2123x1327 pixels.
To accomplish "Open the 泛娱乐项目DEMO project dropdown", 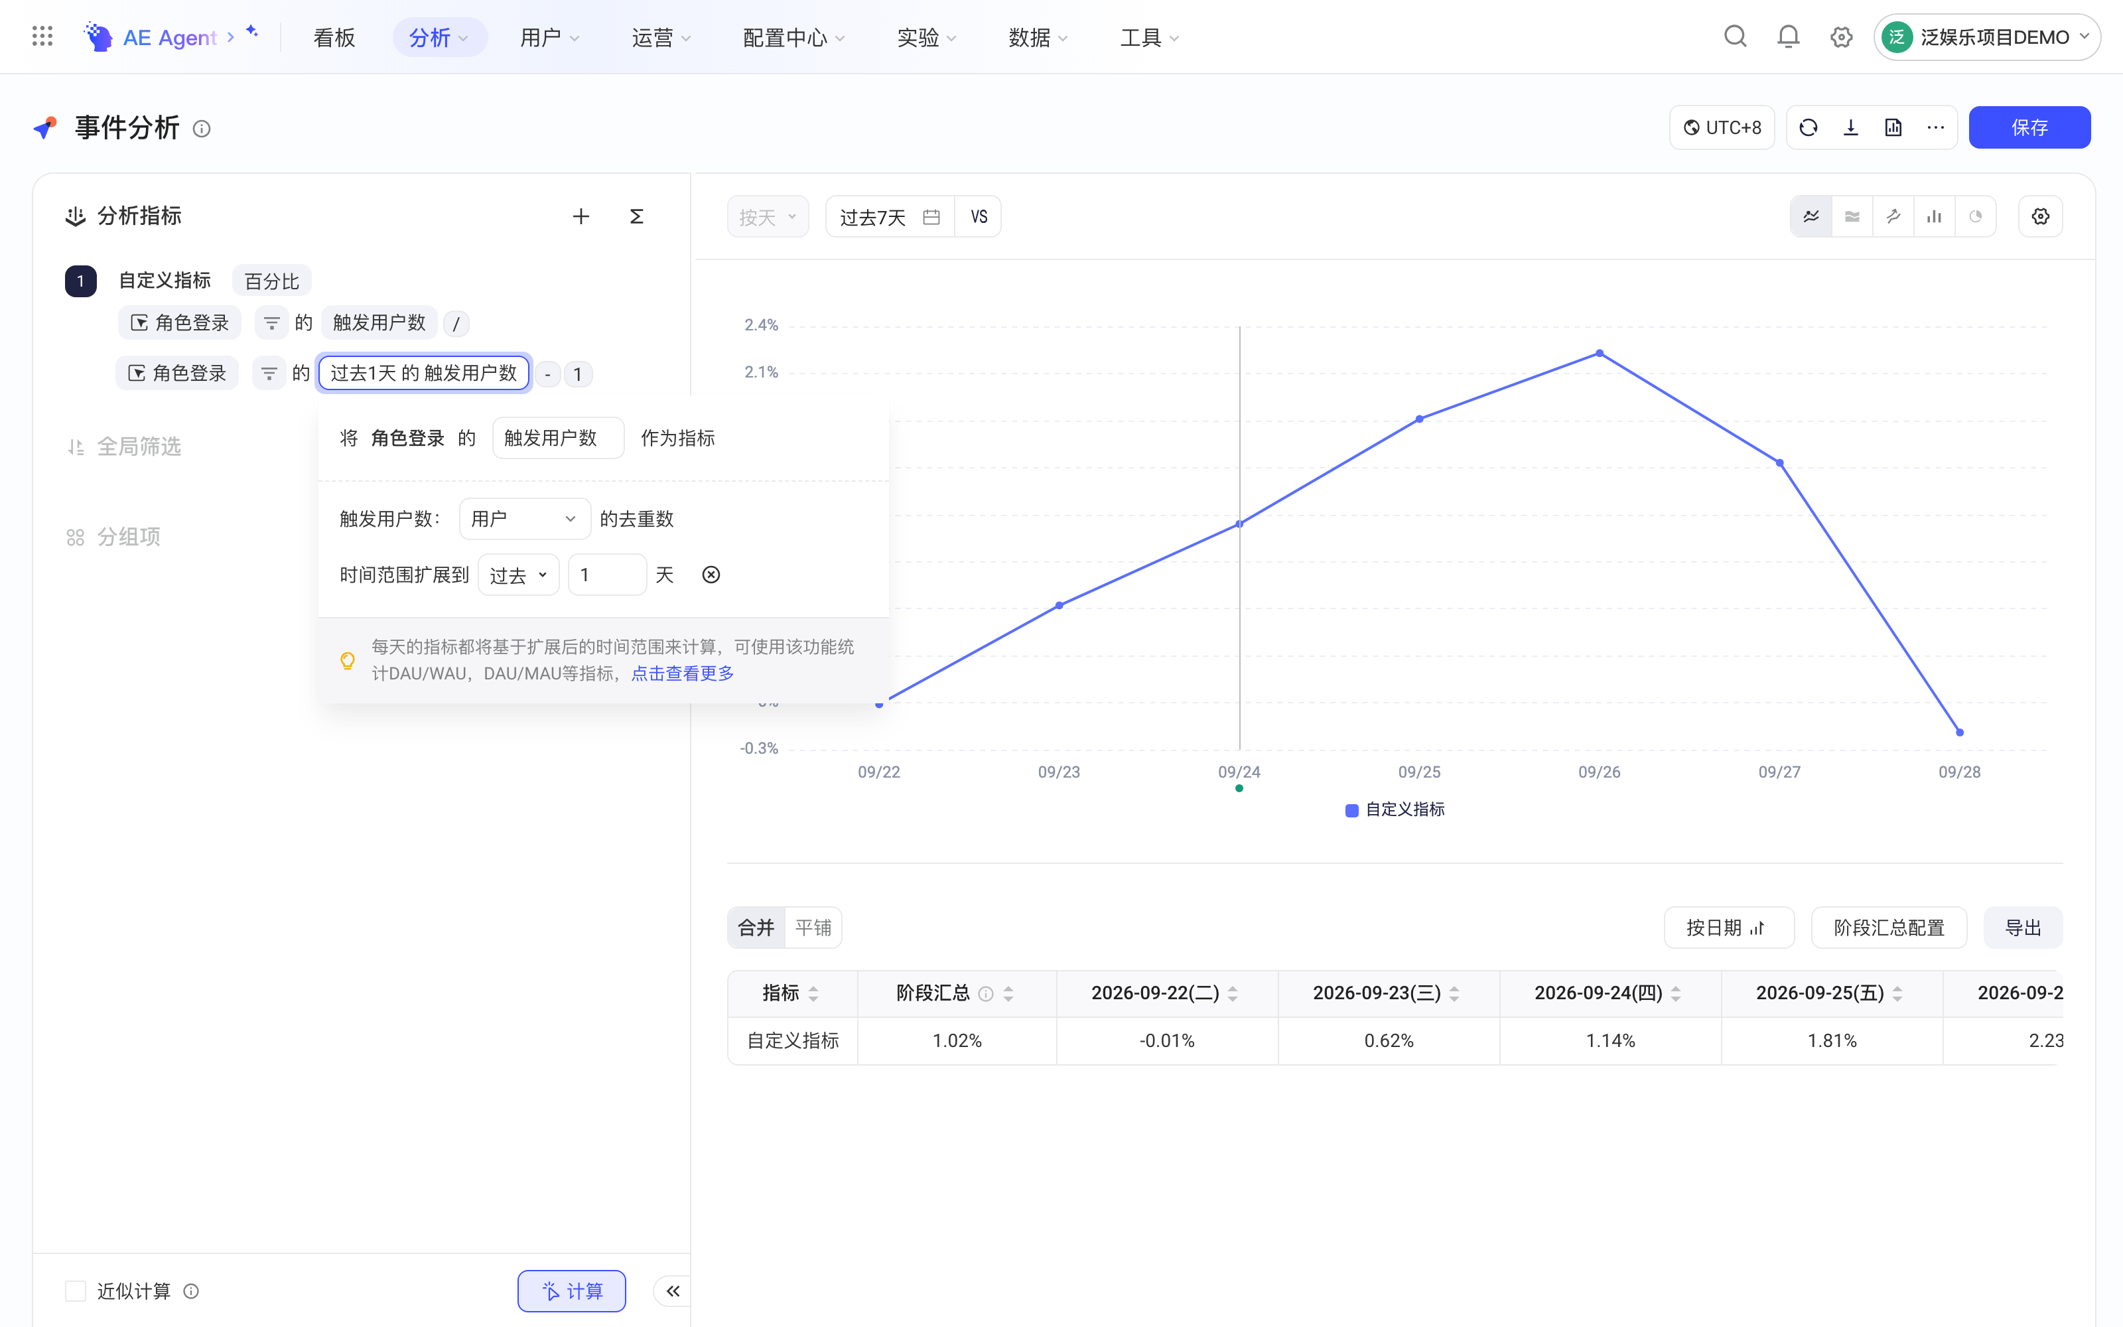I will pos(1986,37).
